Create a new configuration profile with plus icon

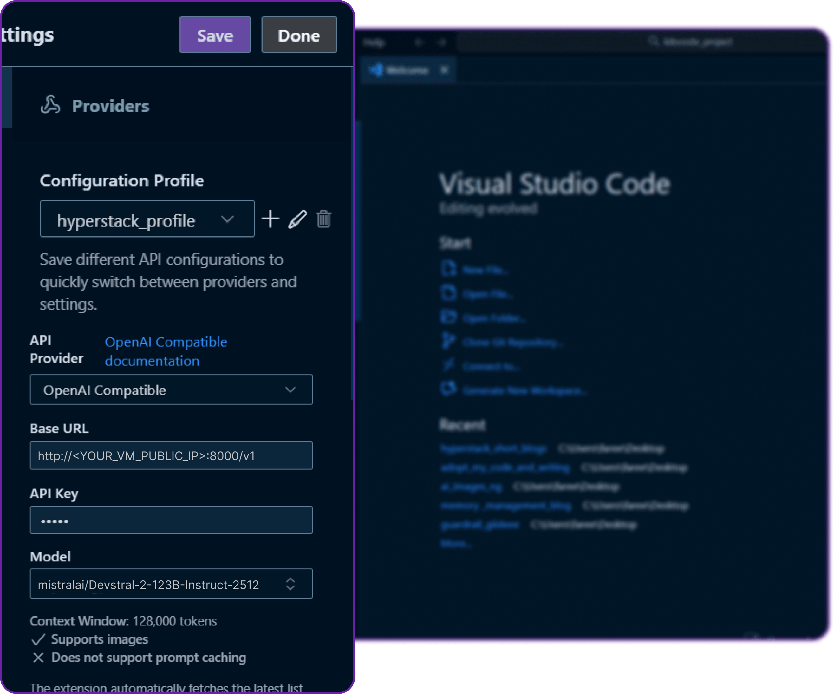pos(270,219)
